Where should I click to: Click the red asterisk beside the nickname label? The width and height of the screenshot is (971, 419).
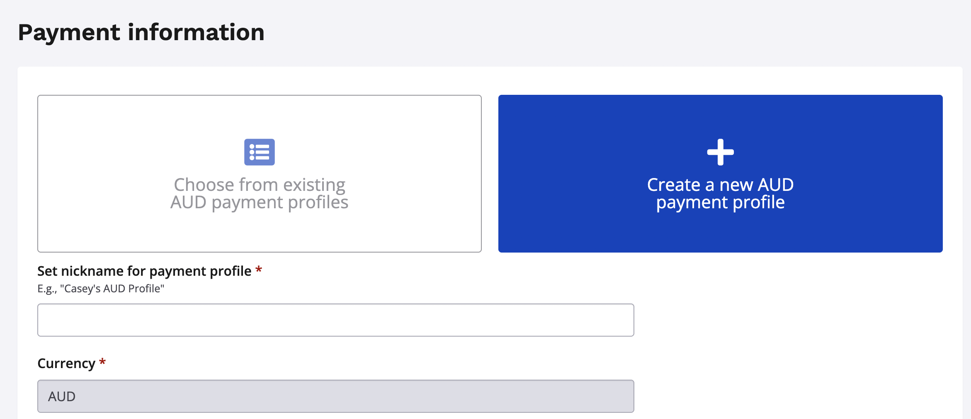point(259,270)
